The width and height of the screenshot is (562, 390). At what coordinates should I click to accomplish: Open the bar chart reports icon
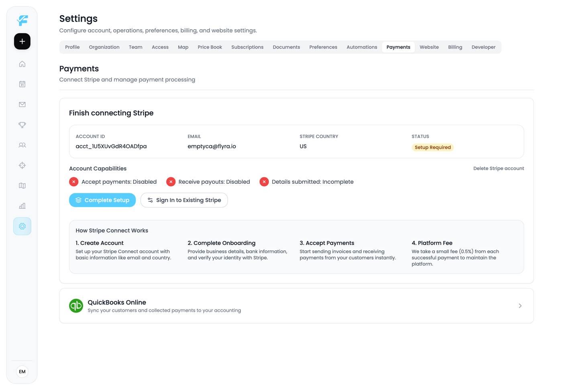tap(22, 206)
